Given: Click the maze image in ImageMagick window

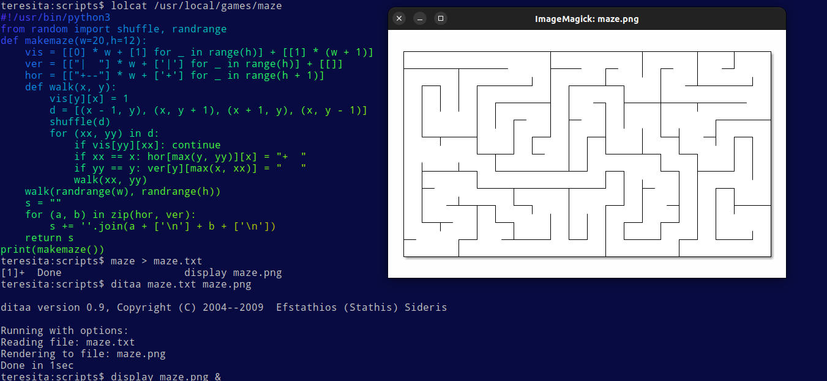Looking at the screenshot, I should click(587, 154).
